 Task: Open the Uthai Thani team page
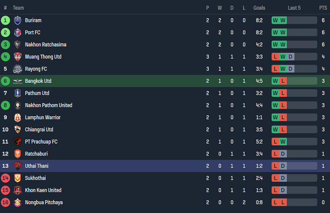pyautogui.click(x=36, y=166)
